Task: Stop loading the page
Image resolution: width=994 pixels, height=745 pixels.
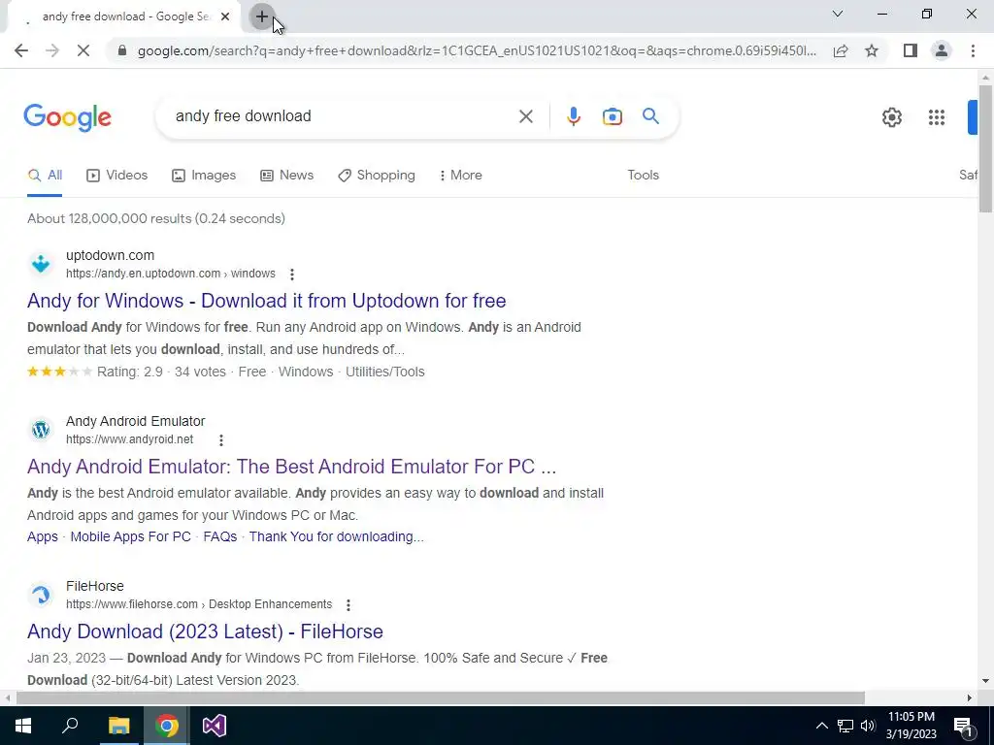Action: (83, 50)
